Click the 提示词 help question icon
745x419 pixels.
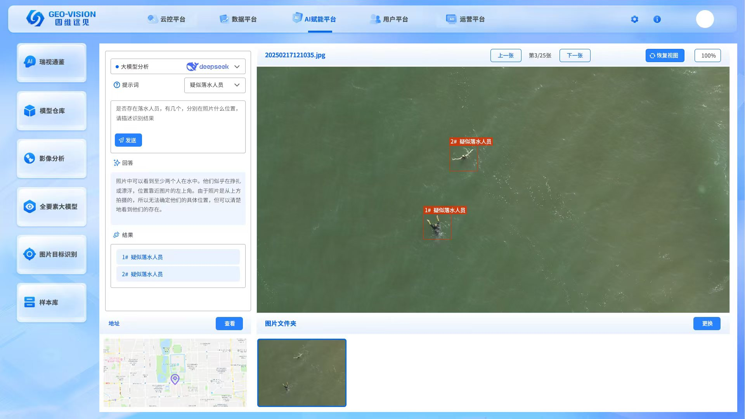pyautogui.click(x=116, y=85)
